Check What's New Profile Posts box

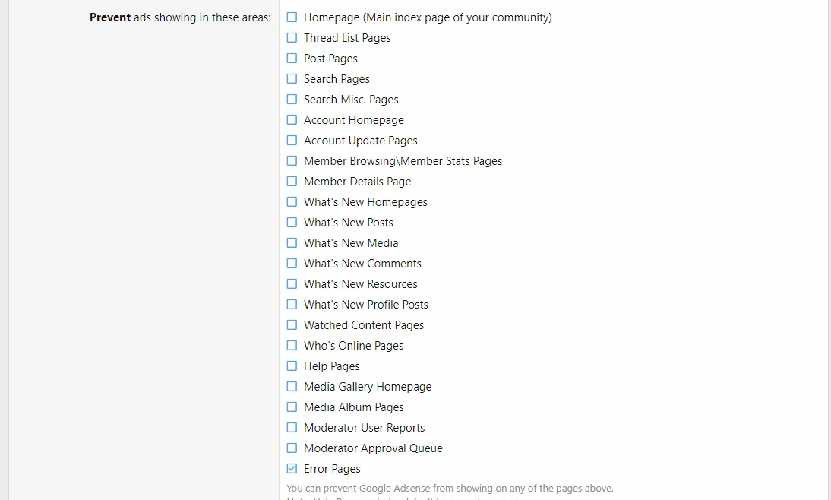pyautogui.click(x=292, y=304)
